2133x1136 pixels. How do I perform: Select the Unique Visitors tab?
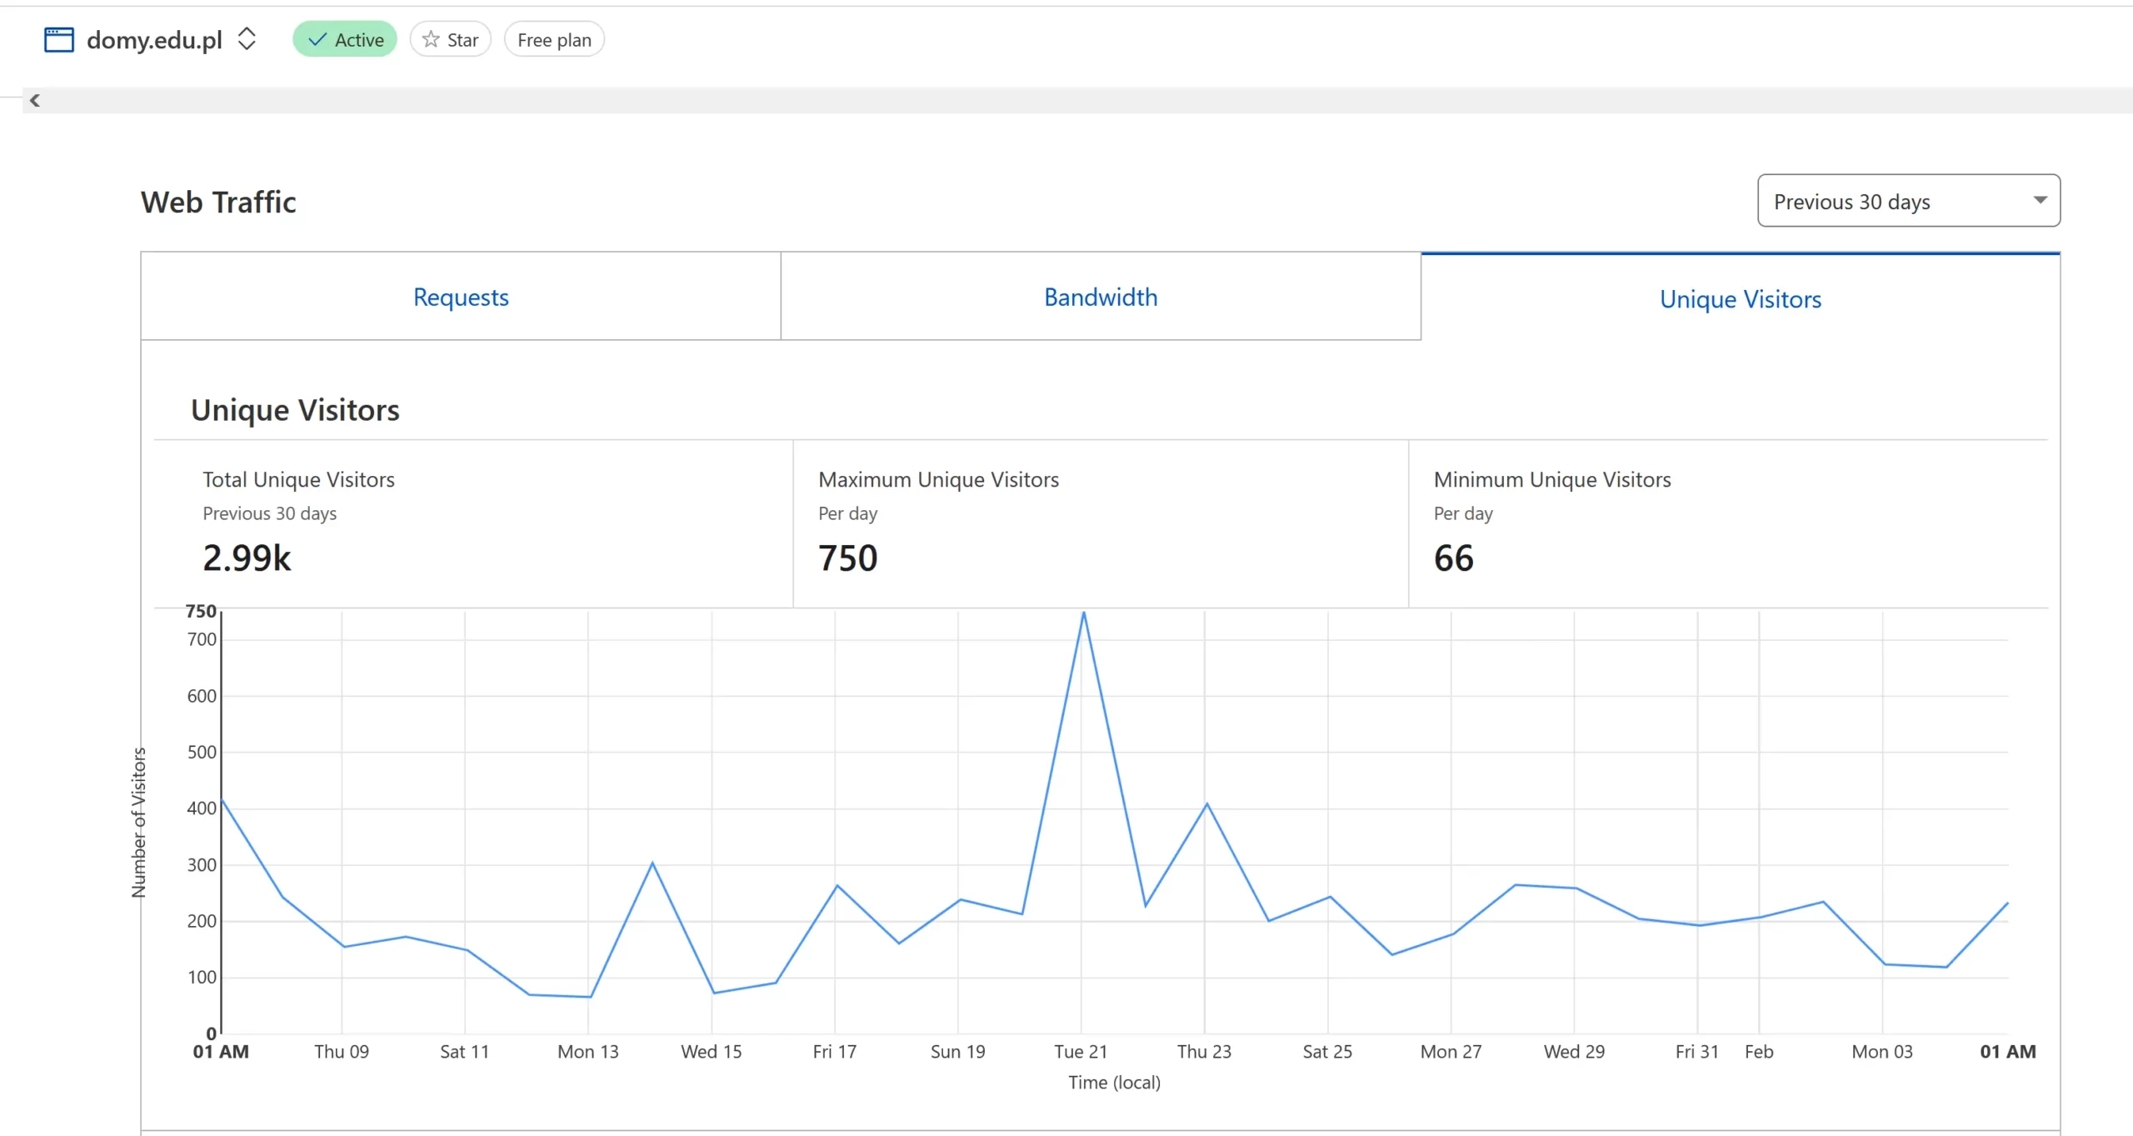click(x=1741, y=298)
